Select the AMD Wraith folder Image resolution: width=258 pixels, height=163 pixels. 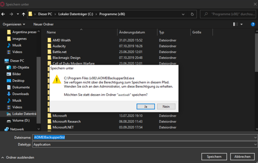click(62, 40)
